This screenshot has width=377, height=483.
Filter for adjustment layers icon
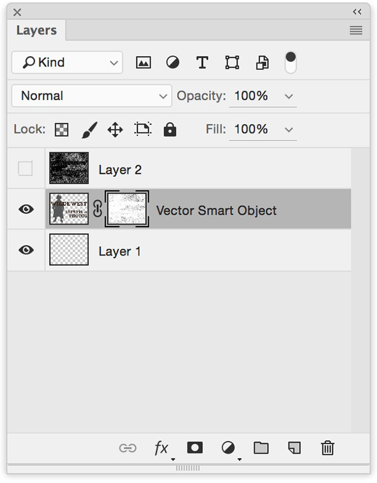pos(173,62)
